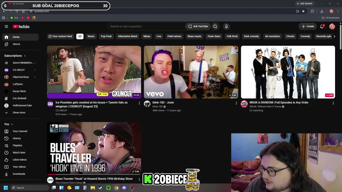Viewport: 342px width, 192px height.
Task: Select the Music filter chip
Action: coord(91,36)
